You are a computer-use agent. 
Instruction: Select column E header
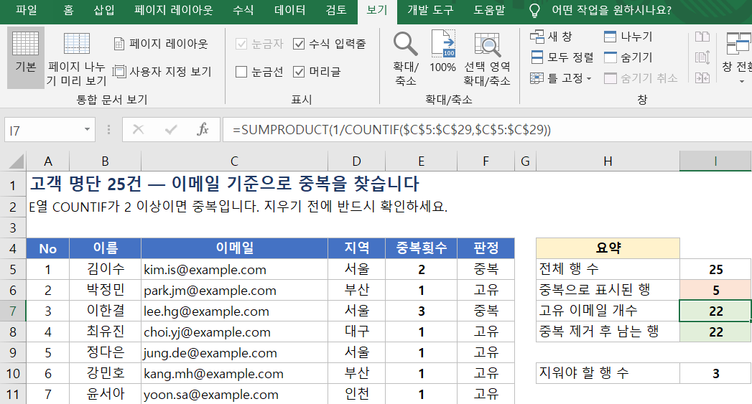(421, 161)
